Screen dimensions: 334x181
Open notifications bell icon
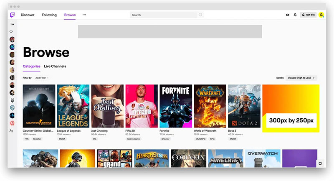(295, 15)
